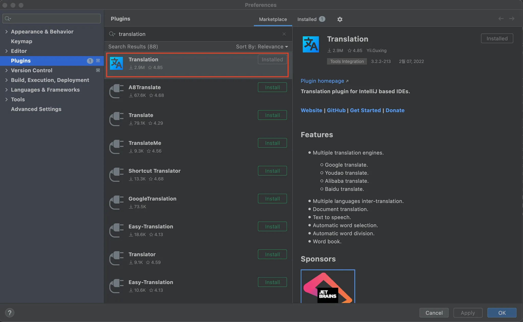Clear the translation search with the X icon
The width and height of the screenshot is (523, 322).
click(284, 34)
